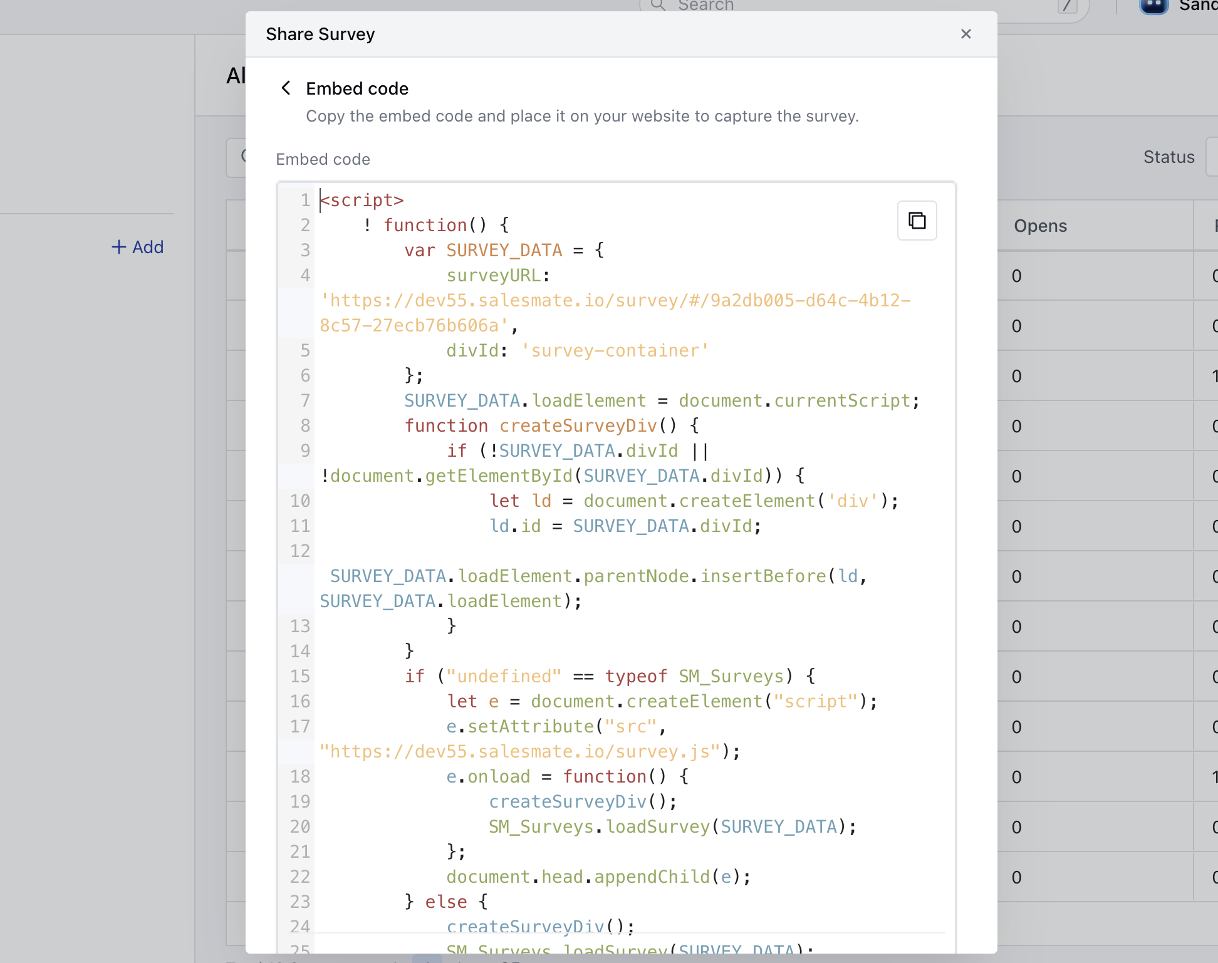The image size is (1218, 963).
Task: Click the profile avatar icon top right
Action: (x=1153, y=6)
